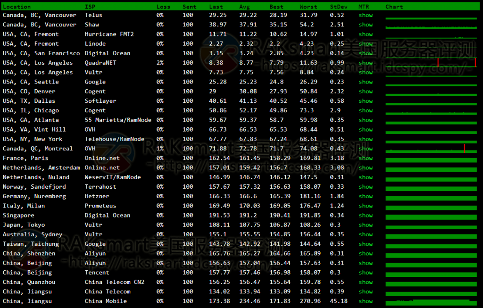This screenshot has width=483, height=308.
Task: Open show link for Chicago Cogent row
Action: click(366, 110)
